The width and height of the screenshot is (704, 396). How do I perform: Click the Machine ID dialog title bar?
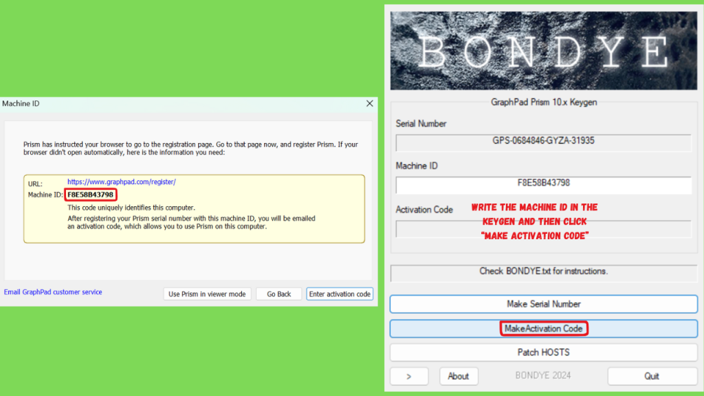[179, 104]
